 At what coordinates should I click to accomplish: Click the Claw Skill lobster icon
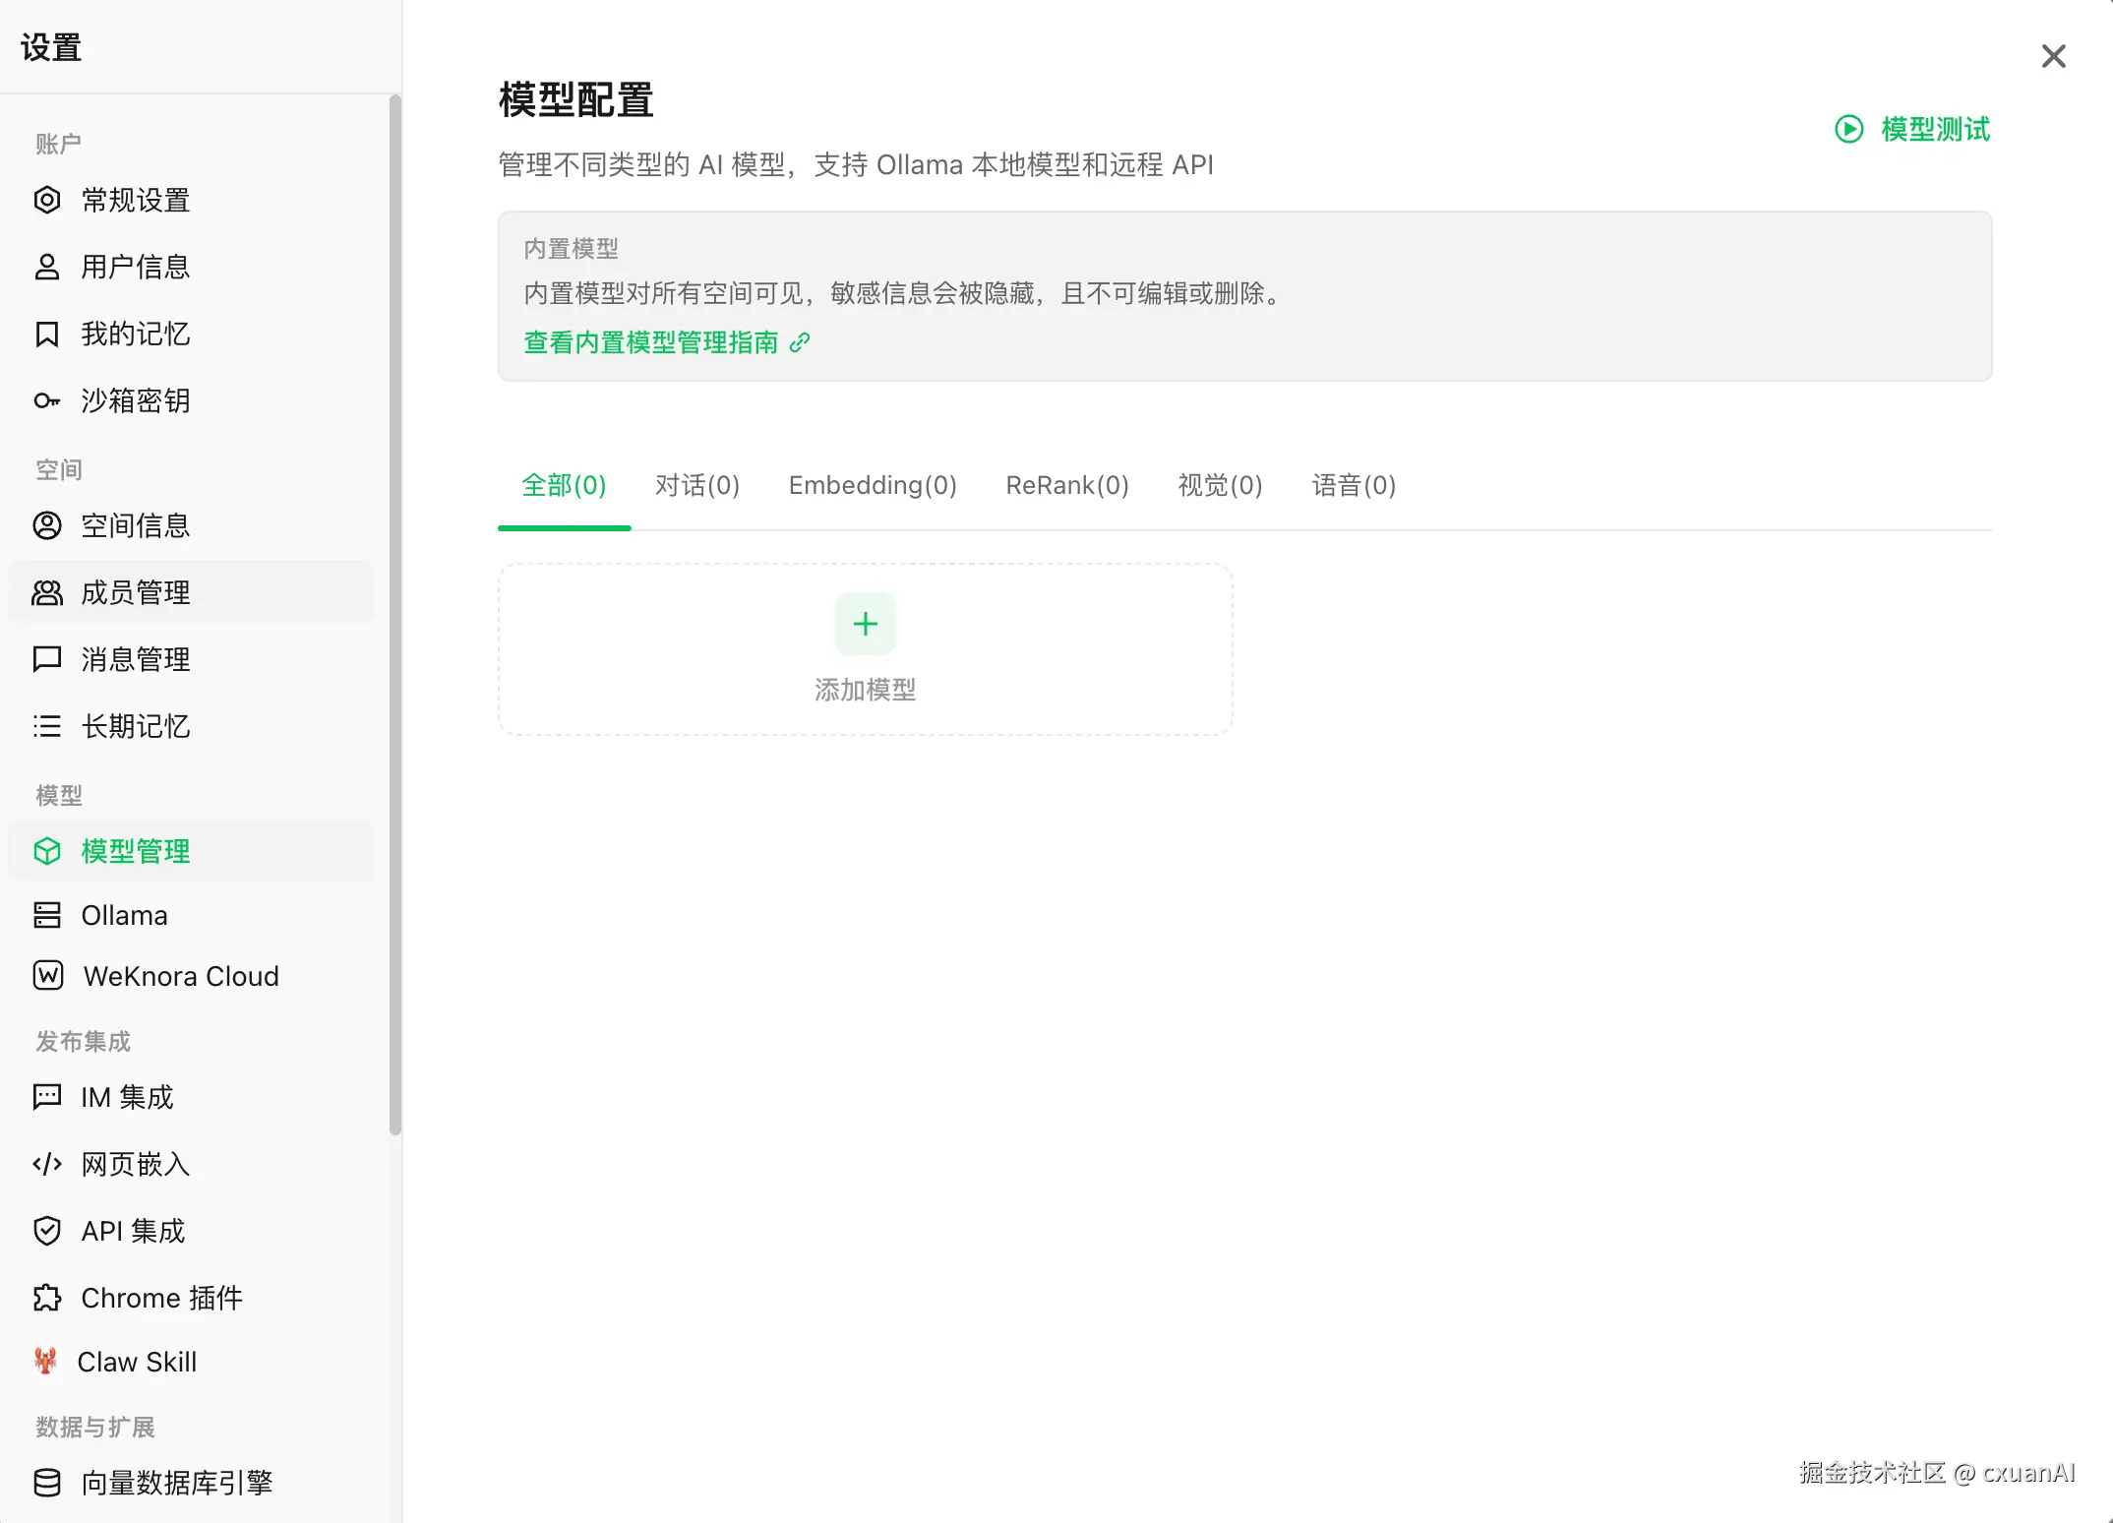point(45,1362)
